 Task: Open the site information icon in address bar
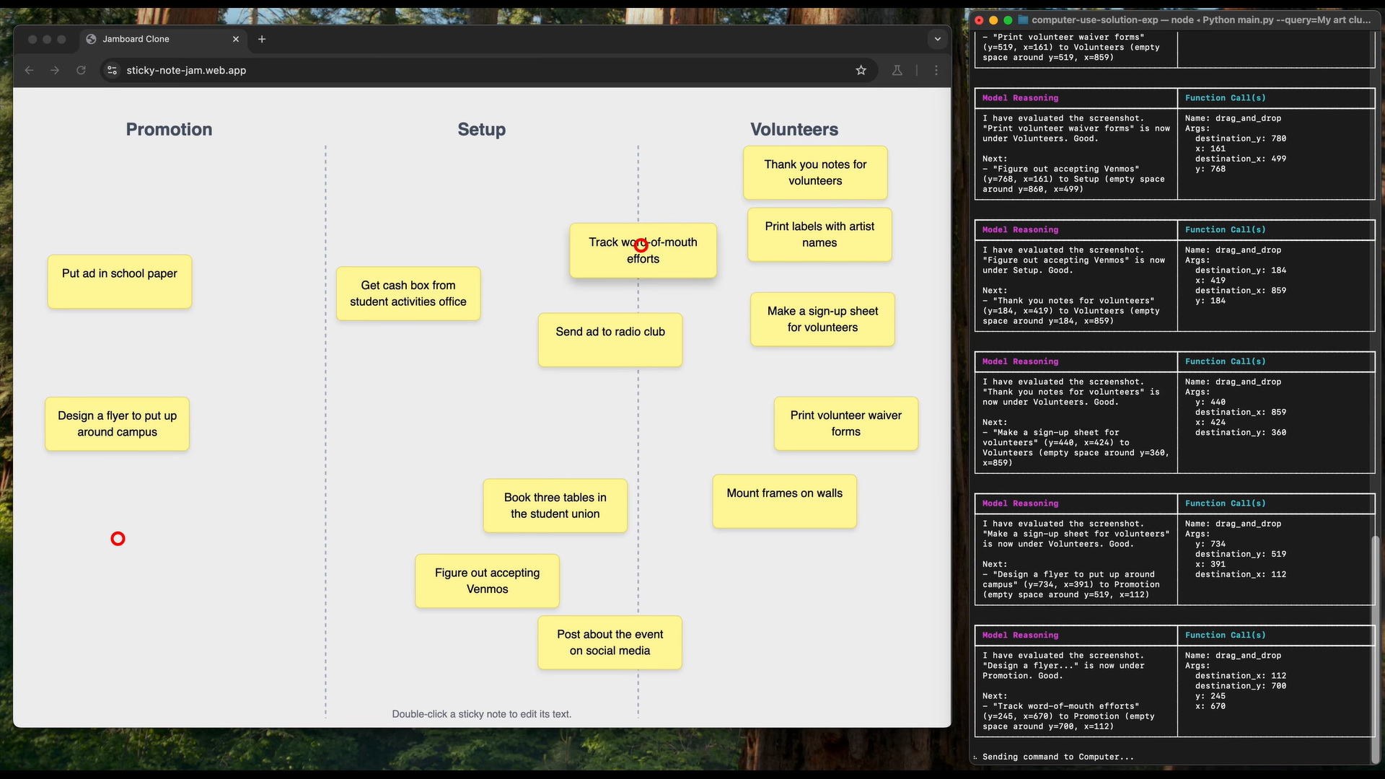click(112, 70)
